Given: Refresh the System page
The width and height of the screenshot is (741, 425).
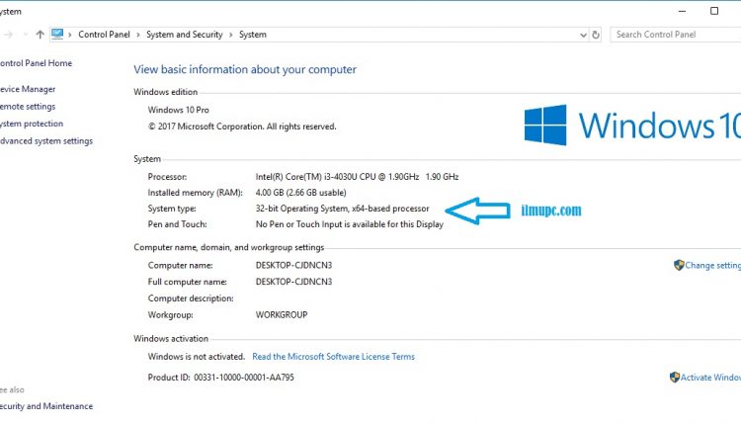Looking at the screenshot, I should tap(596, 35).
